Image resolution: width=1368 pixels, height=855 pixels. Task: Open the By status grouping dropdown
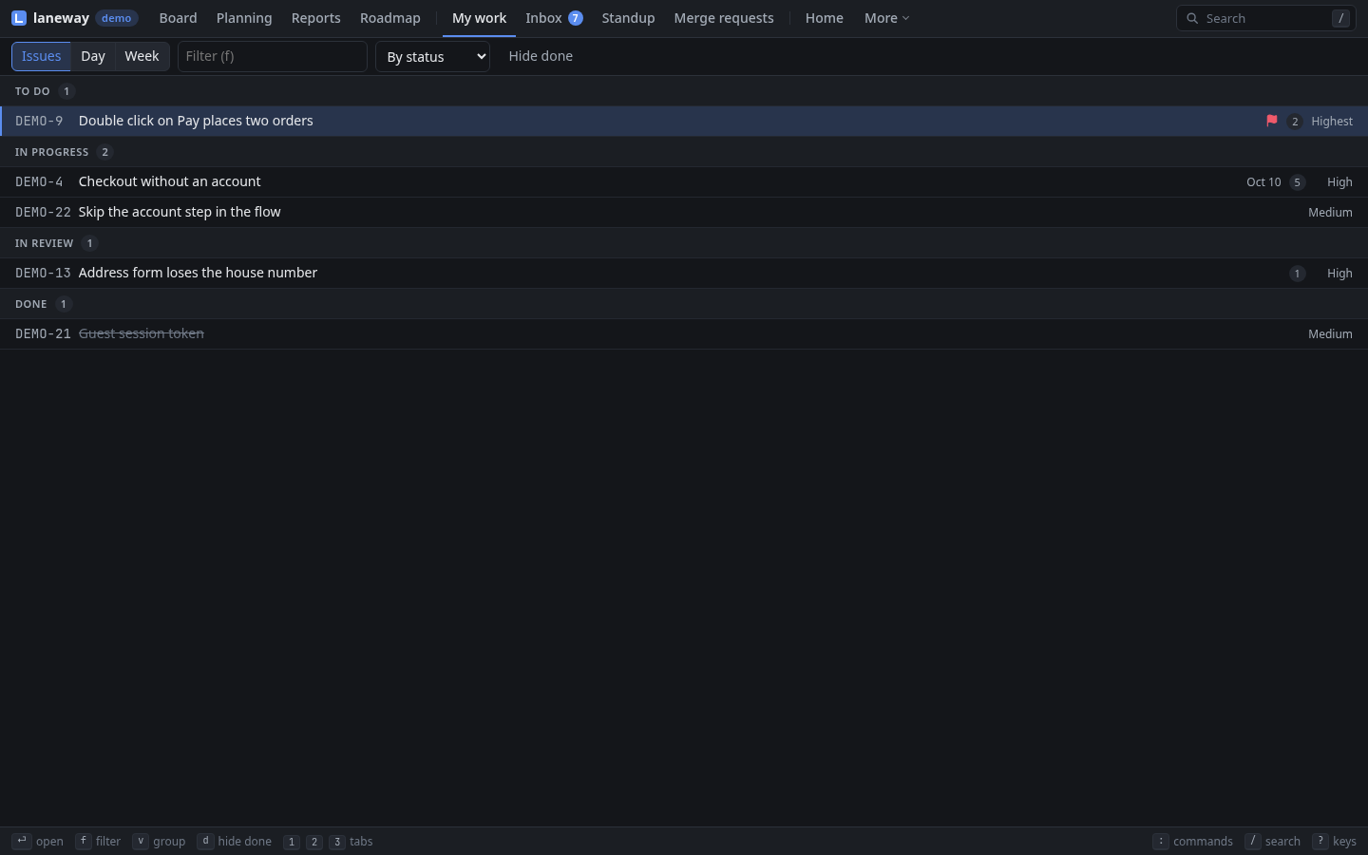click(432, 57)
